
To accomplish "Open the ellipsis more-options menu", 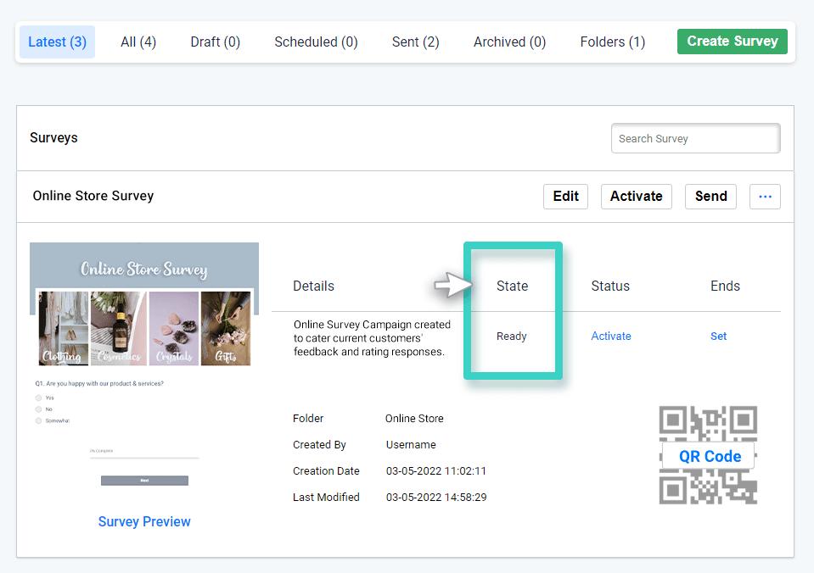I will click(x=764, y=196).
